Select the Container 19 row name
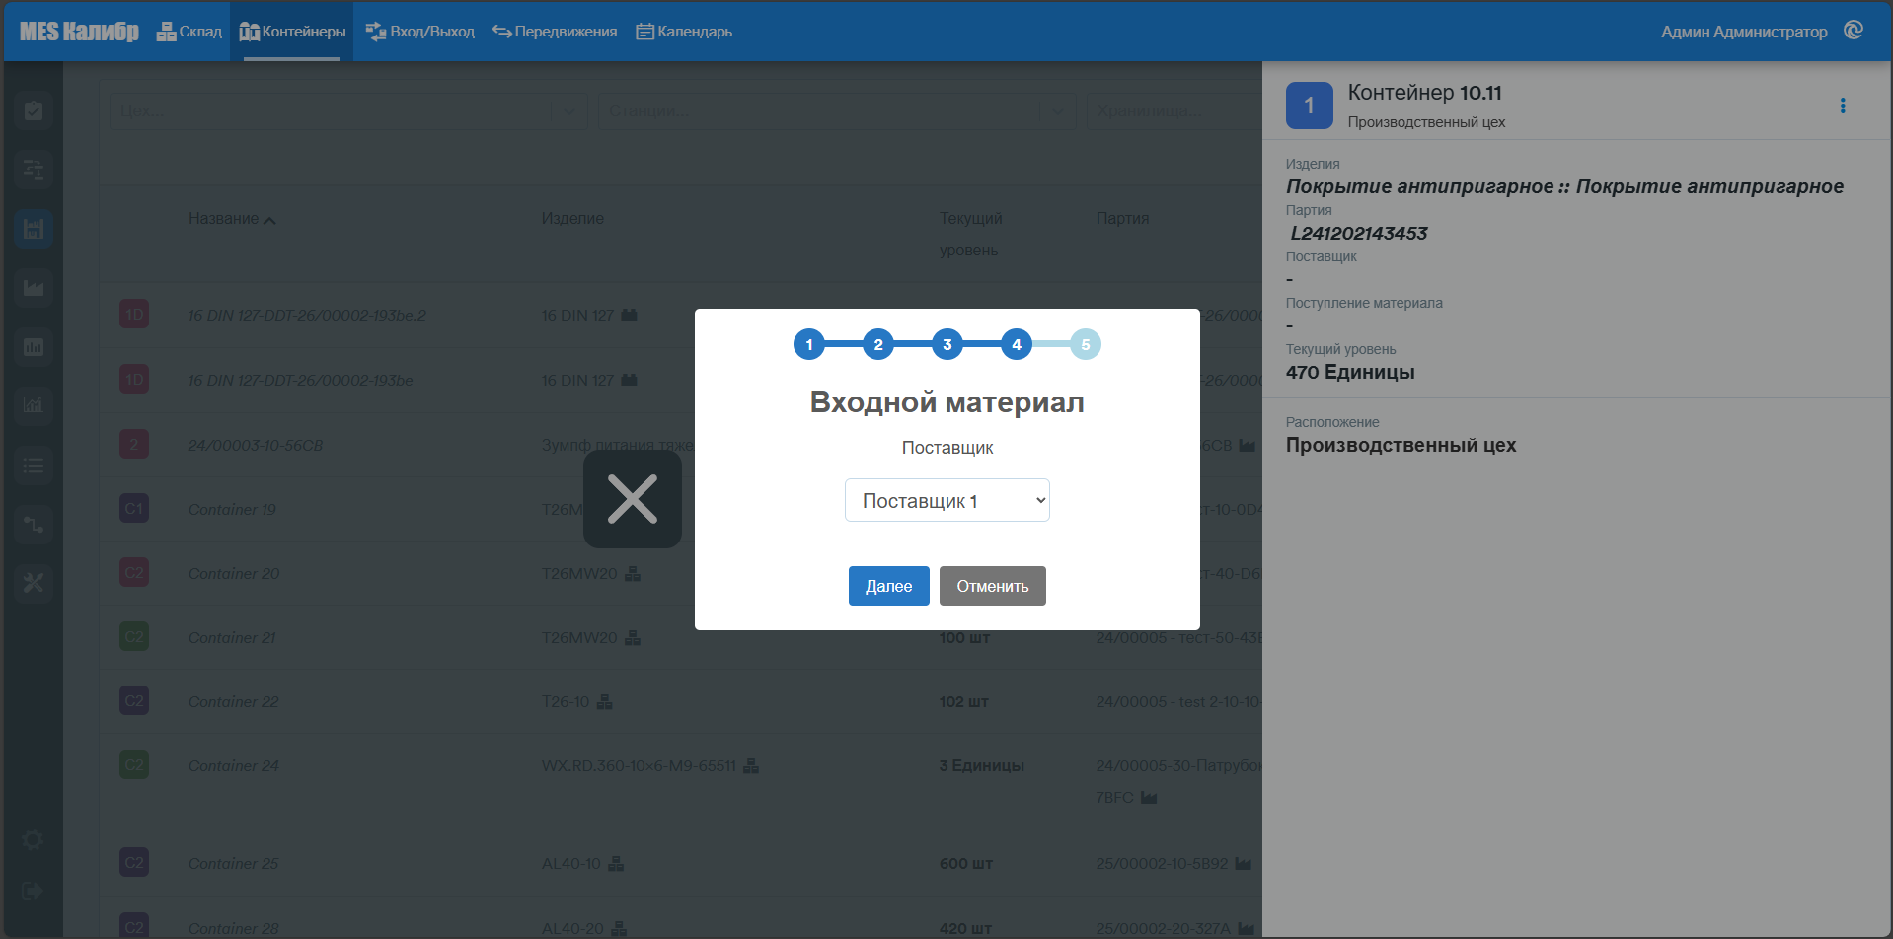Screen dimensions: 1893x939 coord(232,509)
